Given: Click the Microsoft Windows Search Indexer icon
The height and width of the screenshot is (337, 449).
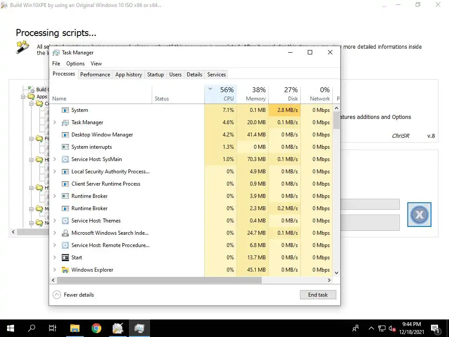Looking at the screenshot, I should pyautogui.click(x=65, y=233).
